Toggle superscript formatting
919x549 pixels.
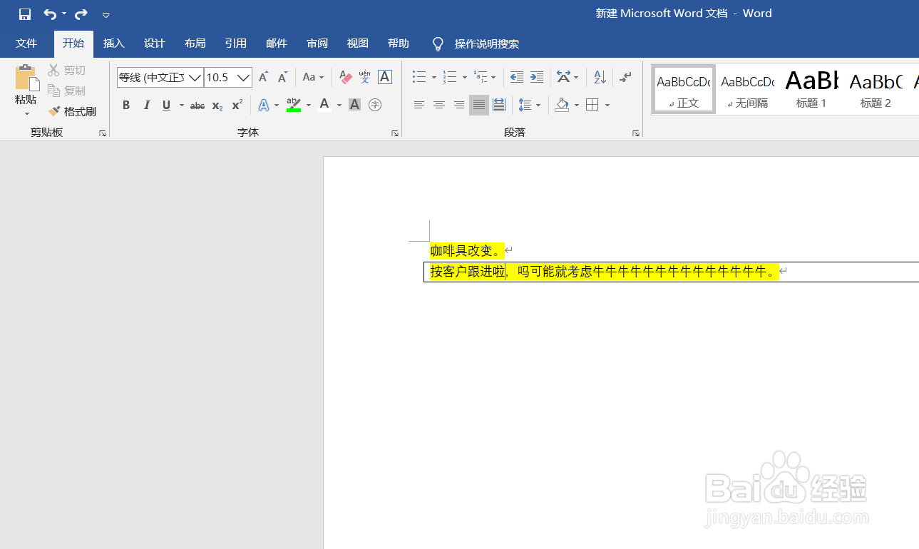(x=237, y=106)
